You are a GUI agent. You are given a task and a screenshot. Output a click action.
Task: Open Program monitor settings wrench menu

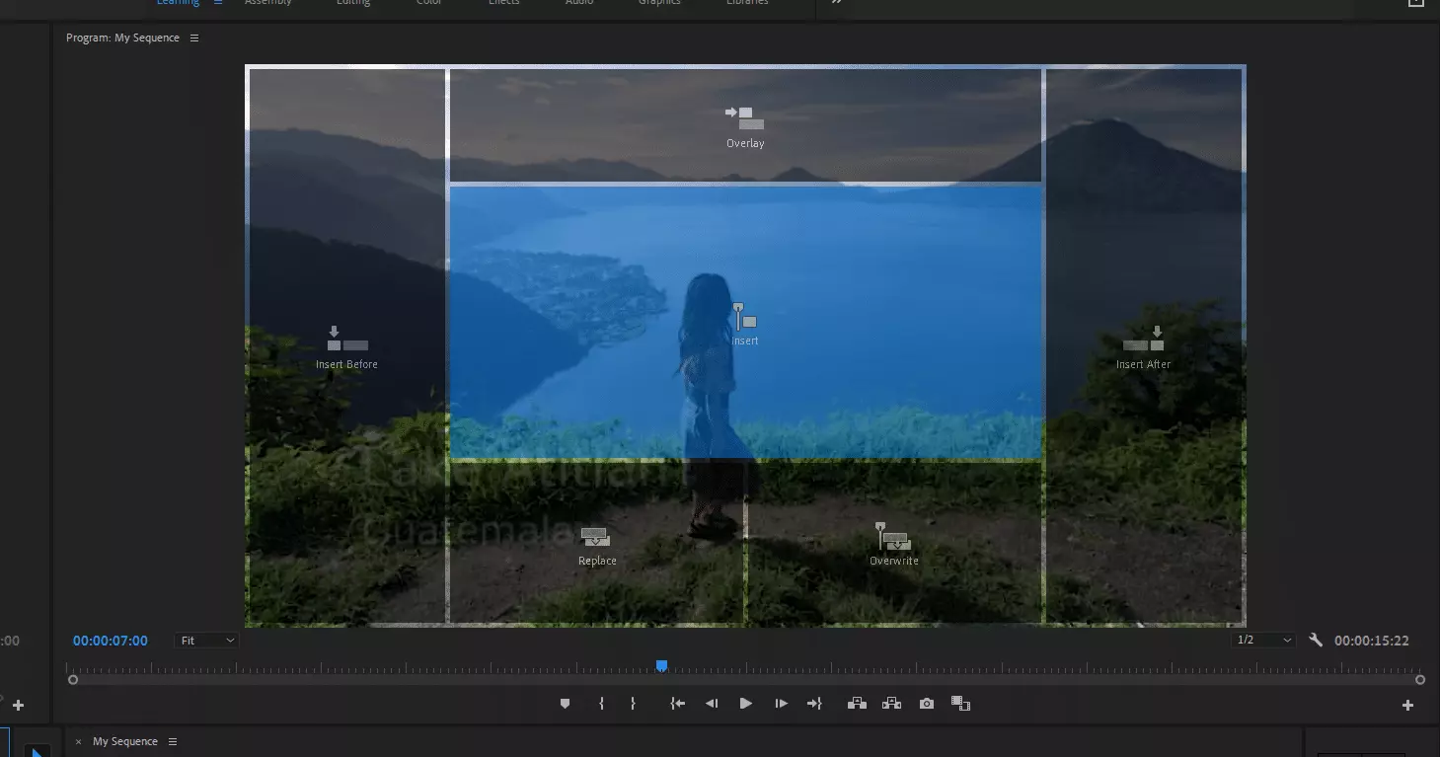tap(1315, 641)
